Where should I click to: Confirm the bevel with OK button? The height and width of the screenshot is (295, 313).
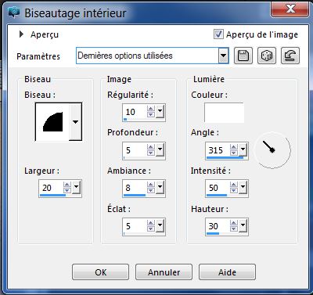pyautogui.click(x=101, y=272)
